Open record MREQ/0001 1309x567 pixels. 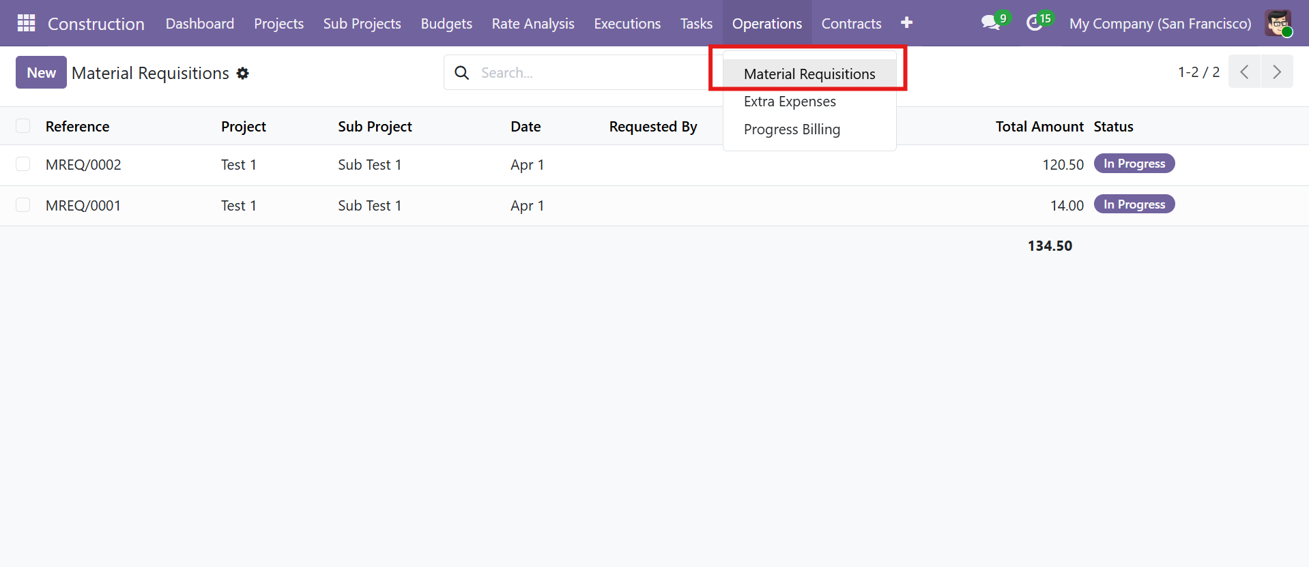click(x=83, y=206)
